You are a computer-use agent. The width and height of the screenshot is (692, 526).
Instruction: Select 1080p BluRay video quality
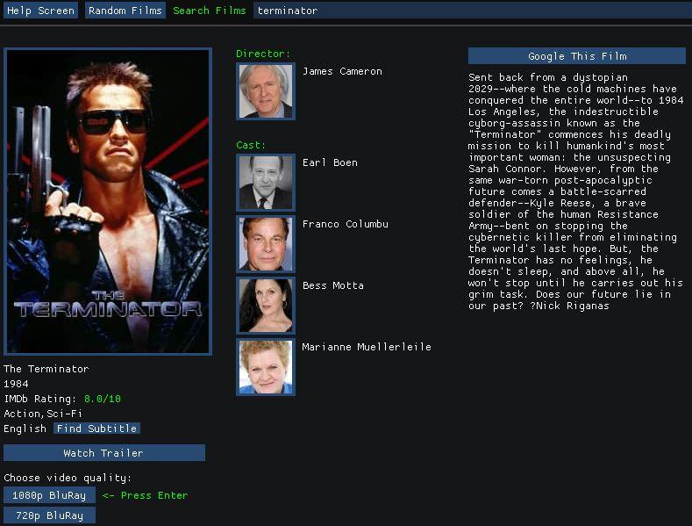(49, 495)
